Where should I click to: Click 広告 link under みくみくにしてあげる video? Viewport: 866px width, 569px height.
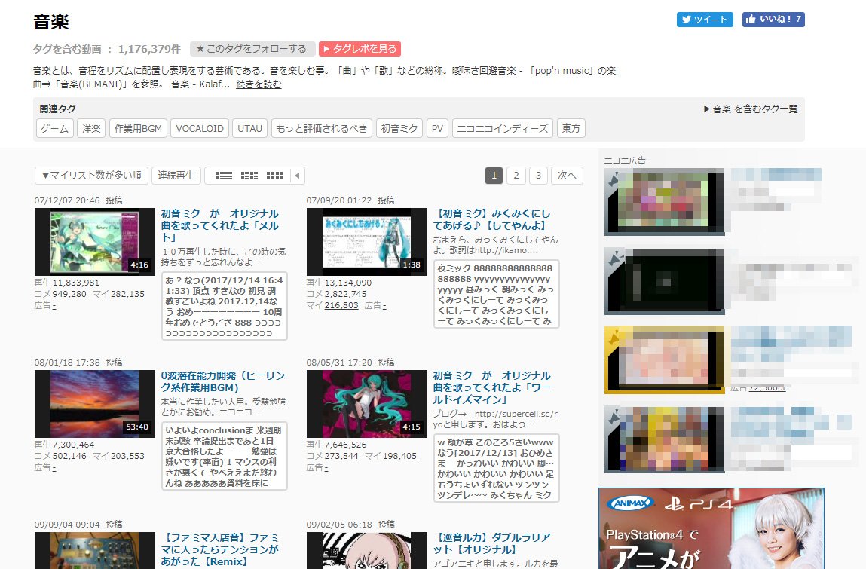[x=384, y=305]
